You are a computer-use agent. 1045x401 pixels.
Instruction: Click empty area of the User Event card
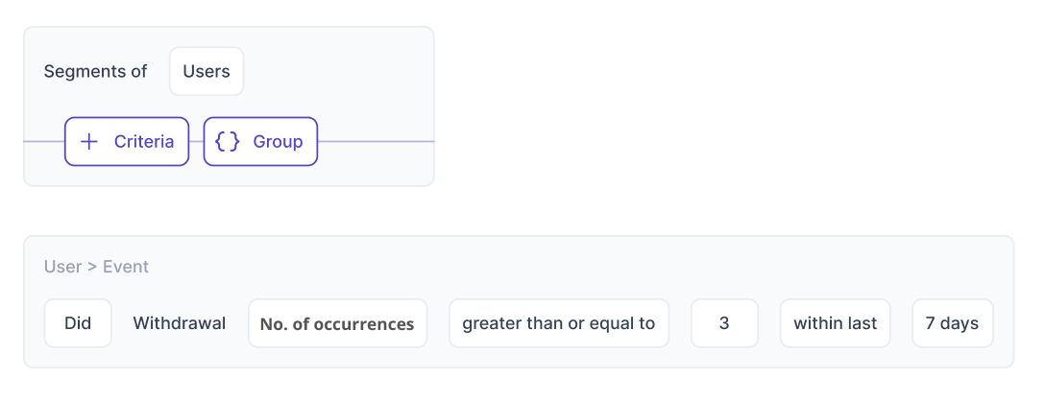(576, 269)
